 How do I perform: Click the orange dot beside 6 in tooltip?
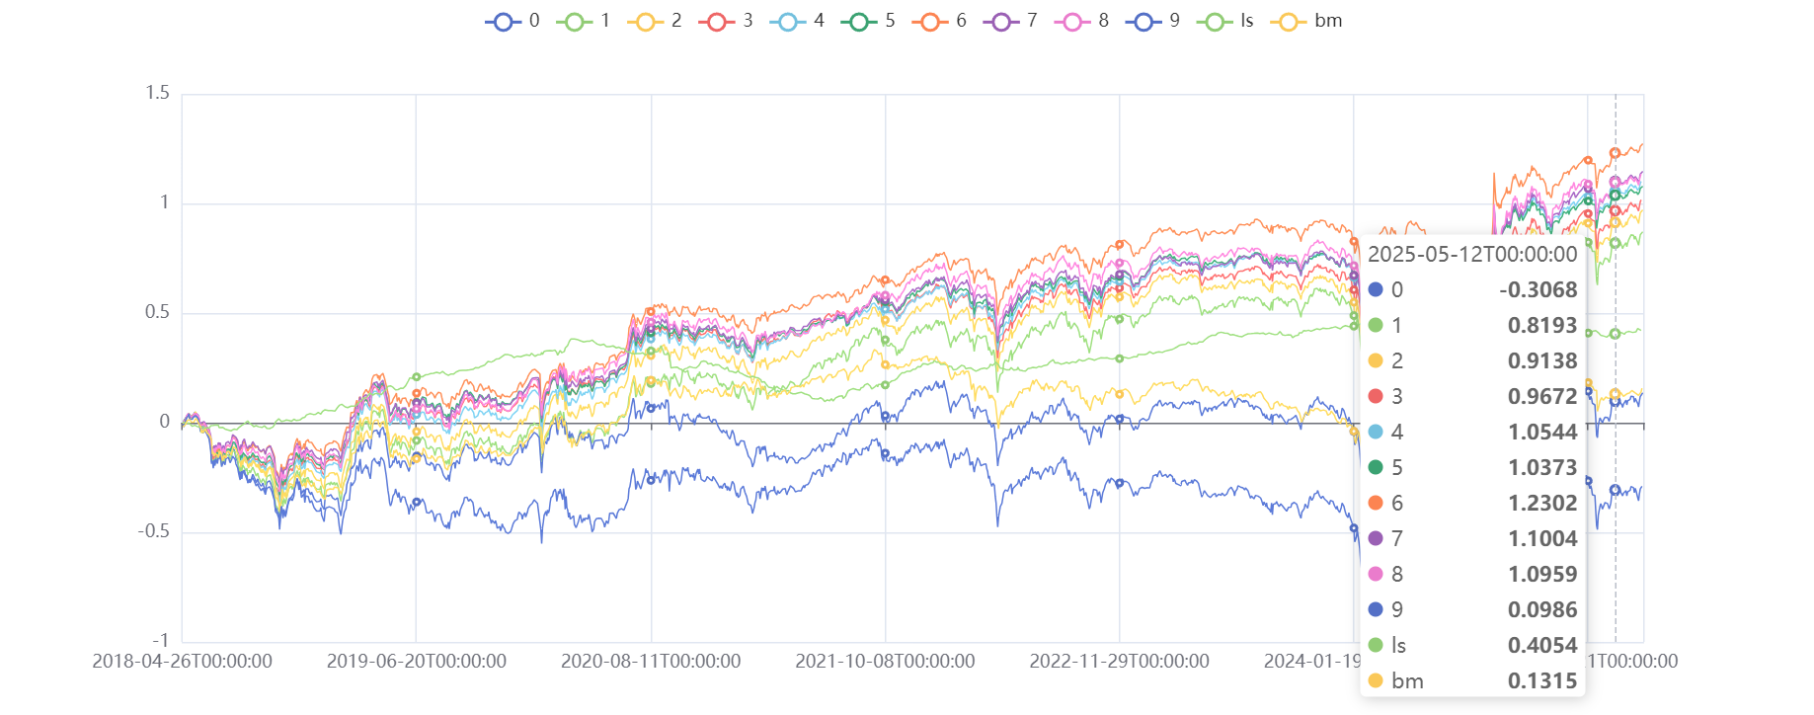[x=1376, y=503]
